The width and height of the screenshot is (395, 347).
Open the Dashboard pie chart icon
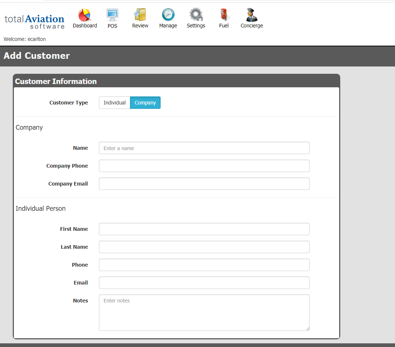85,15
